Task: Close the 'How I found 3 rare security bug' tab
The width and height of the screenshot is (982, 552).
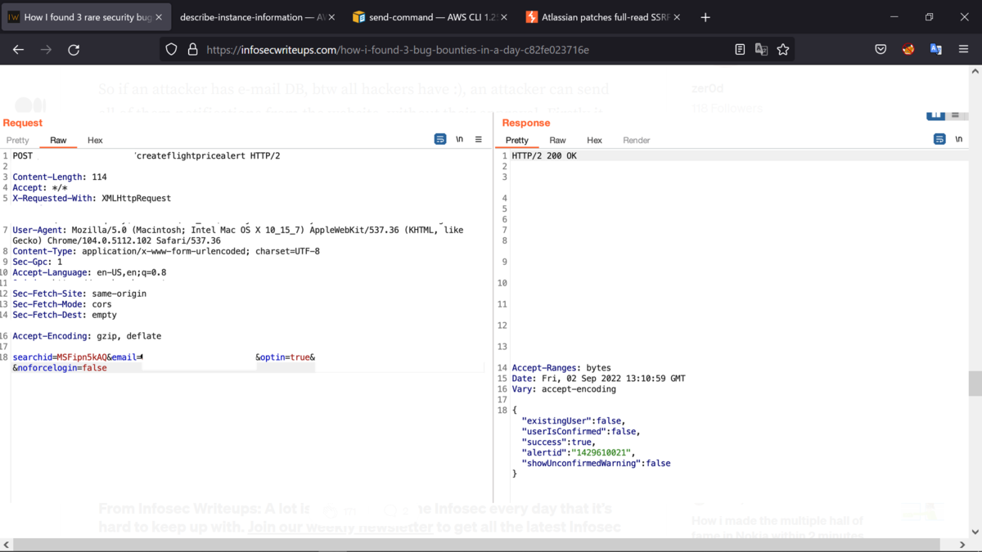Action: 159,17
